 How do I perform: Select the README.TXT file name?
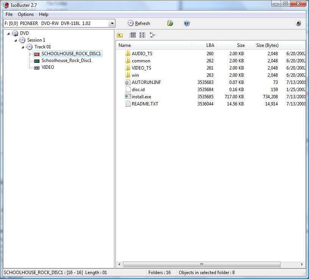click(145, 104)
